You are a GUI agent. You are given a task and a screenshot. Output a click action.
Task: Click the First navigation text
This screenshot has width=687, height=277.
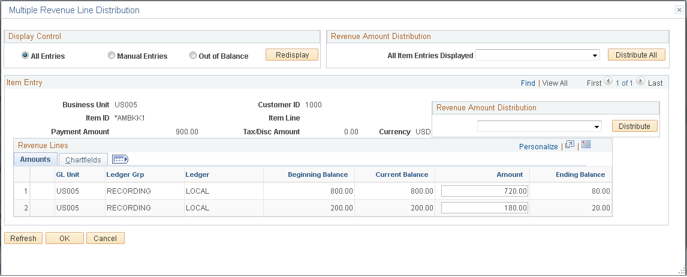(594, 83)
